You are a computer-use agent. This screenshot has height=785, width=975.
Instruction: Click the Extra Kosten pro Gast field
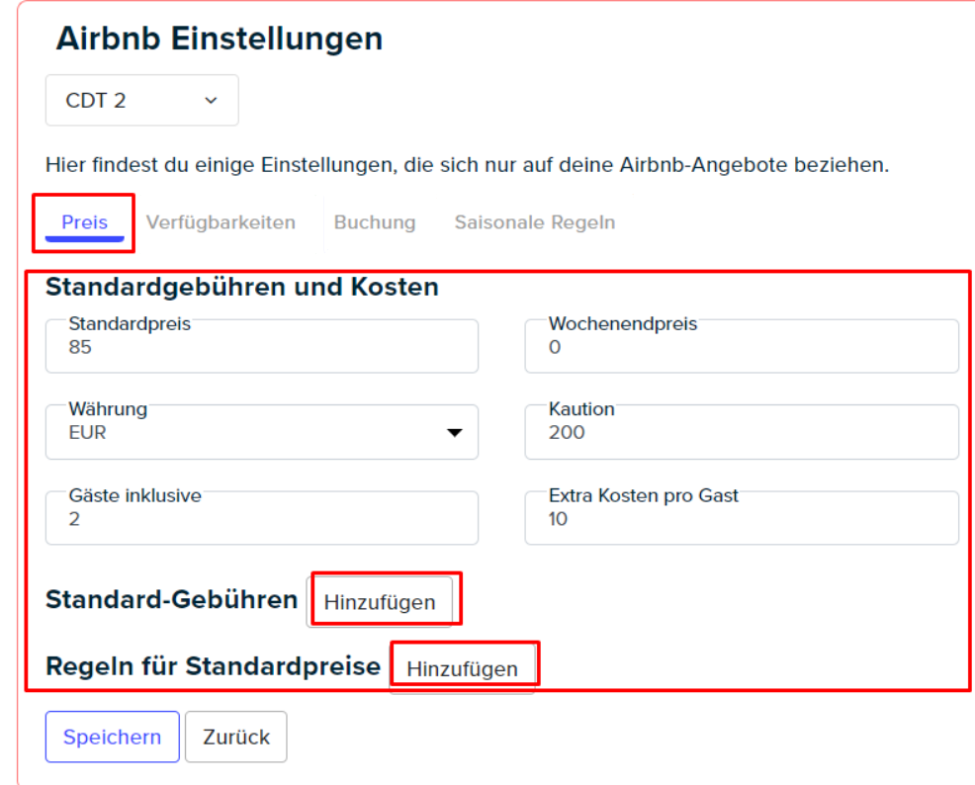click(742, 518)
